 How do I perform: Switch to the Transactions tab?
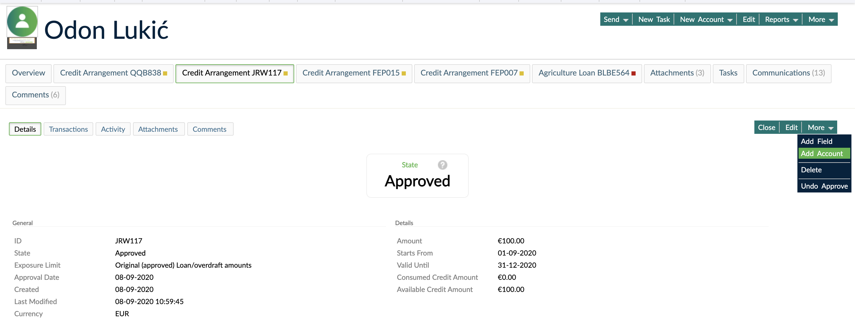tap(68, 129)
